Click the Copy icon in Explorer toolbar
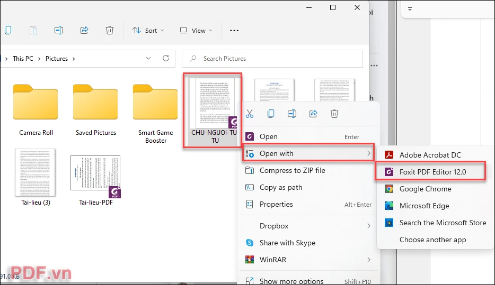 click(8, 30)
